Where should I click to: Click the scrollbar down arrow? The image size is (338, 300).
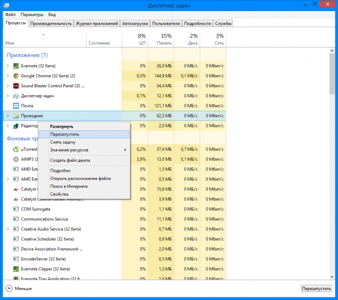click(332, 277)
